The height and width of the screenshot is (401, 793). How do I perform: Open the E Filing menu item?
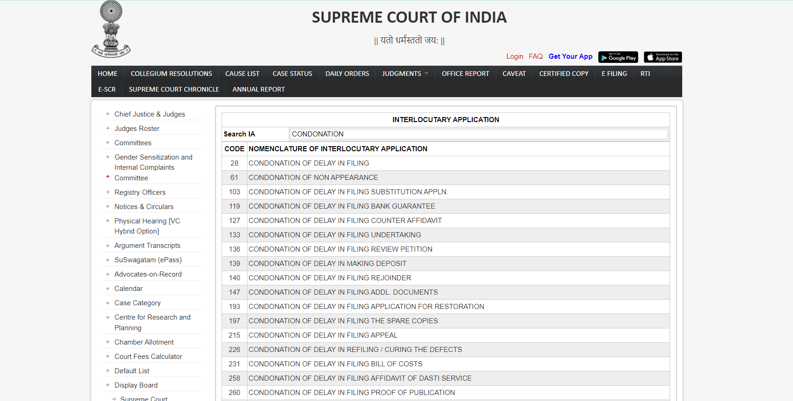(614, 74)
